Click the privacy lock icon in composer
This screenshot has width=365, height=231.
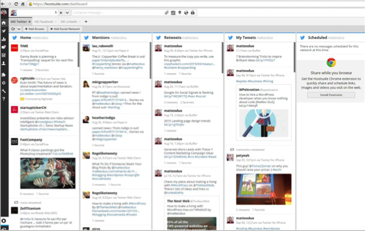tap(192, 13)
